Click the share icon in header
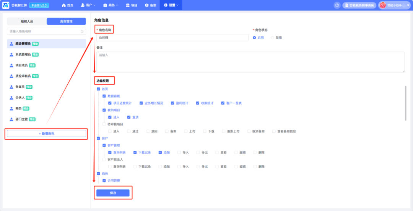The image size is (413, 211). click(337, 5)
